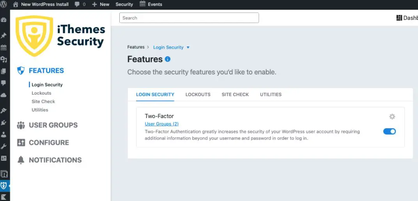
Task: Switch to the UTILITIES tab
Action: (x=271, y=95)
